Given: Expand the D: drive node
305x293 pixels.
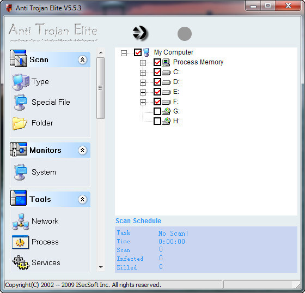Looking at the screenshot, I should [x=143, y=82].
